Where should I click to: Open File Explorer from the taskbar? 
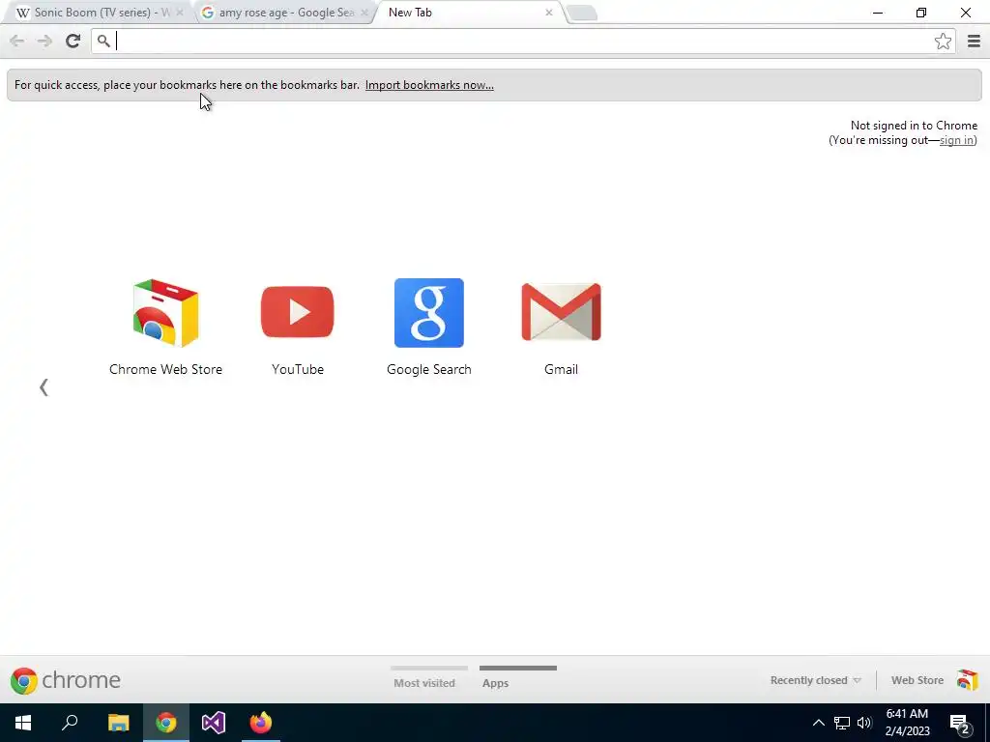(x=118, y=723)
